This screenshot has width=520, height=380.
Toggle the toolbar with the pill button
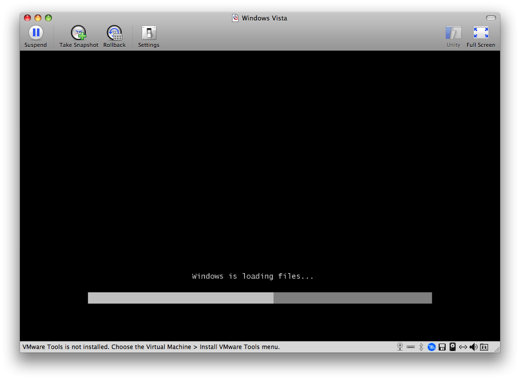click(x=491, y=18)
